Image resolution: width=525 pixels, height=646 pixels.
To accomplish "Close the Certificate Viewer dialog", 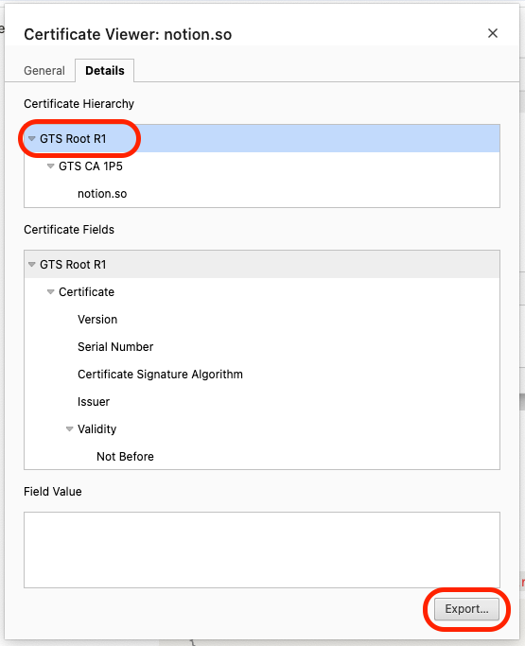I will 493,33.
